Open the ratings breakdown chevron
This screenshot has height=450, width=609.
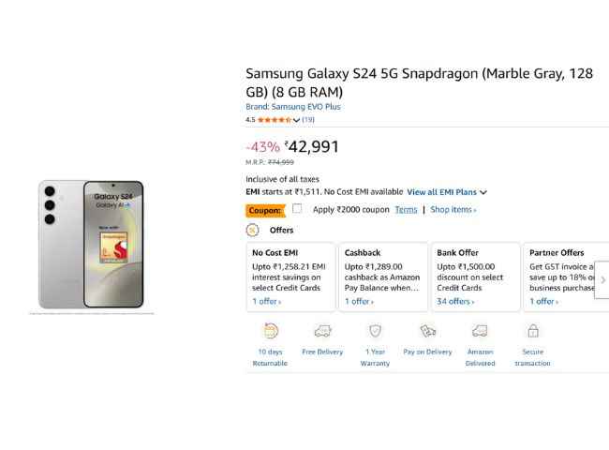(x=296, y=120)
